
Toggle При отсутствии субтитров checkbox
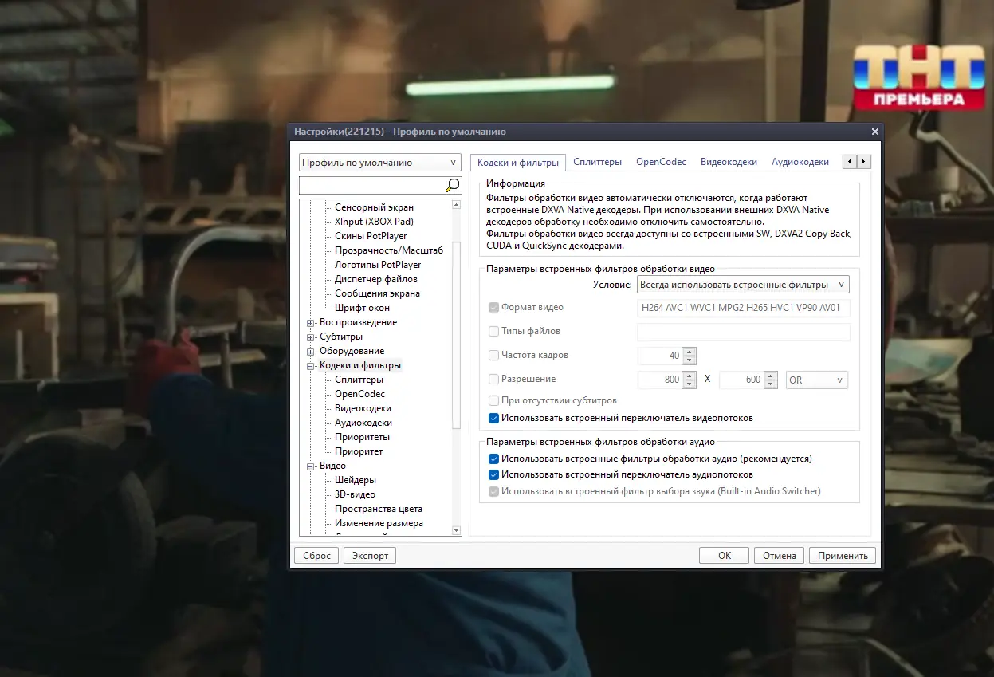493,400
